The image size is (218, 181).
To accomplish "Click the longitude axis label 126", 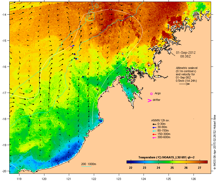I will point(194,179).
